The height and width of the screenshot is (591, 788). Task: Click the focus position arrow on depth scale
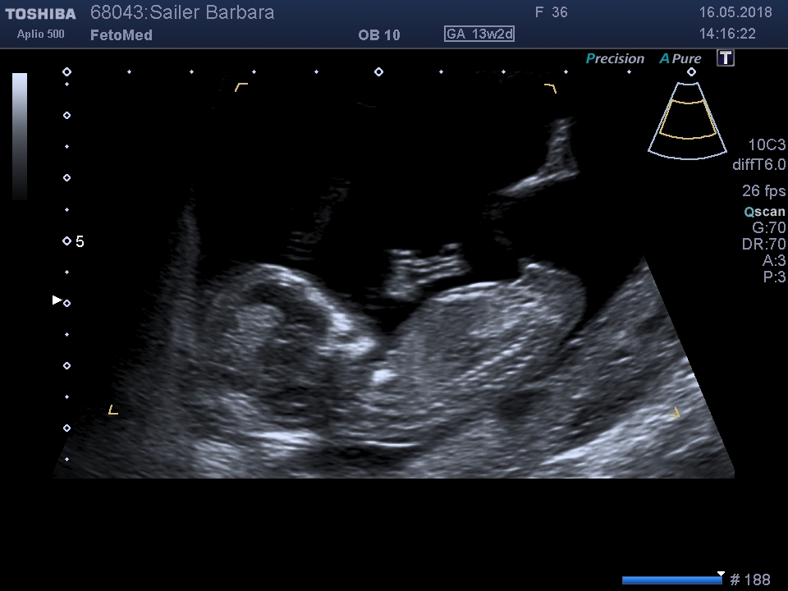57,300
